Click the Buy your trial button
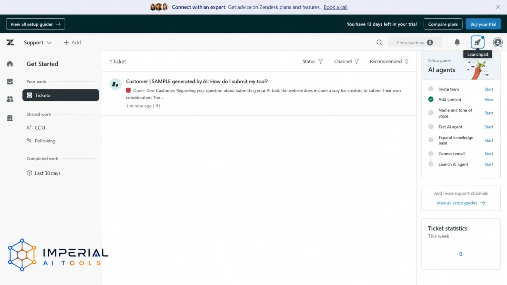 click(483, 24)
